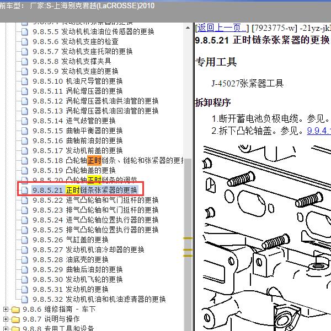Screen dimensions: 331x331
Task: Click page icon for 9.8.5.8 发动机支撑夹具
Action: pos(25,62)
